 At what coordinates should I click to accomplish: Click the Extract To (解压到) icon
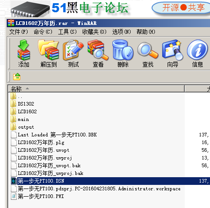pos(48,50)
